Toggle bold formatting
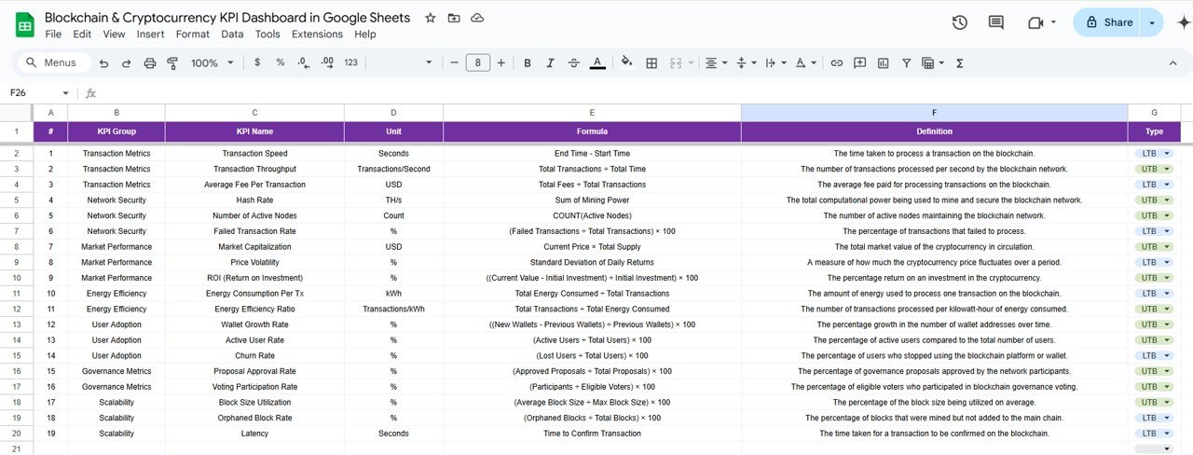The height and width of the screenshot is (455, 1193). point(528,62)
